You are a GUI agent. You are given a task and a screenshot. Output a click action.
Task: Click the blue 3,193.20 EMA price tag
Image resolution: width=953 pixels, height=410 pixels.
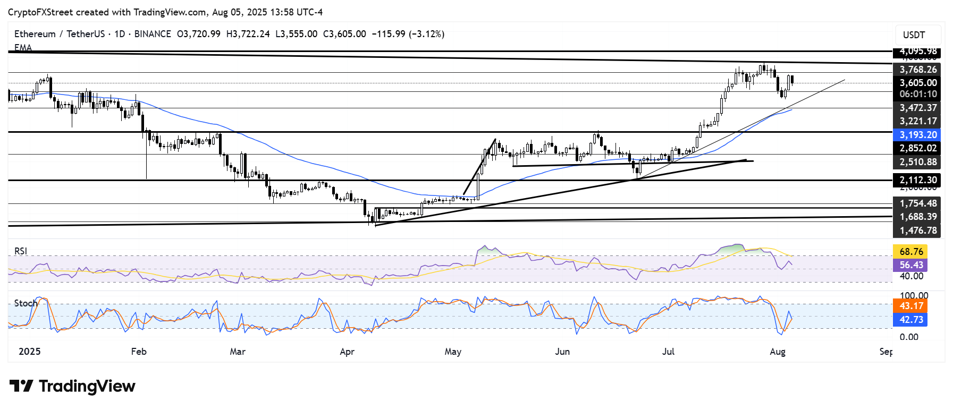pos(917,135)
